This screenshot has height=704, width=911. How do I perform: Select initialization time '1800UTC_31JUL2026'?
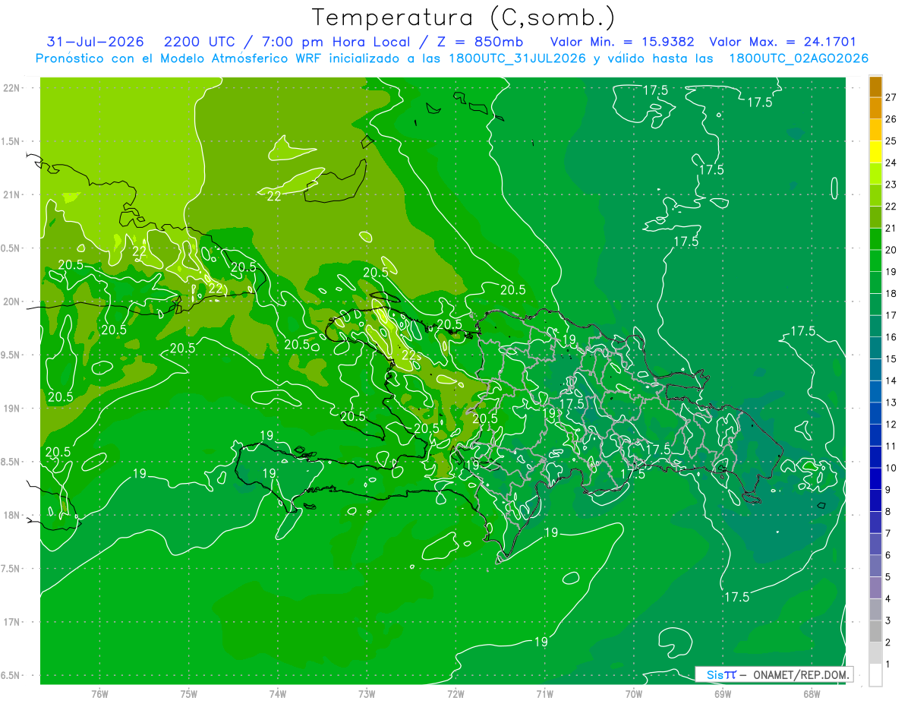[x=517, y=58]
